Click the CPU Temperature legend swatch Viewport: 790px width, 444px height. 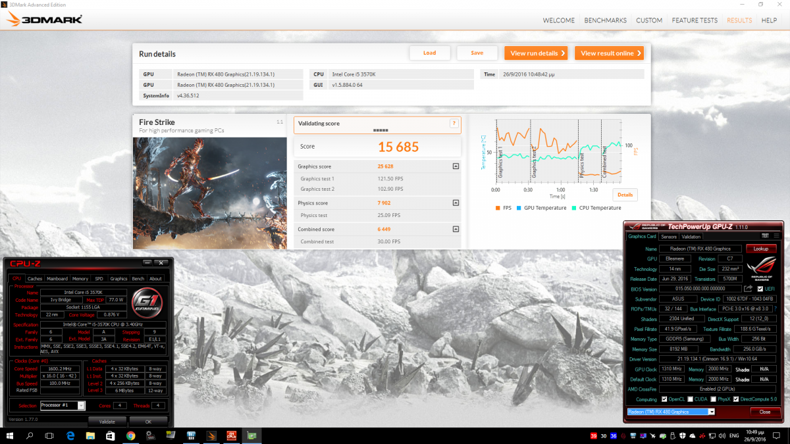tap(574, 208)
